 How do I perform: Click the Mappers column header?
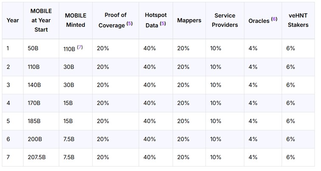(189, 20)
